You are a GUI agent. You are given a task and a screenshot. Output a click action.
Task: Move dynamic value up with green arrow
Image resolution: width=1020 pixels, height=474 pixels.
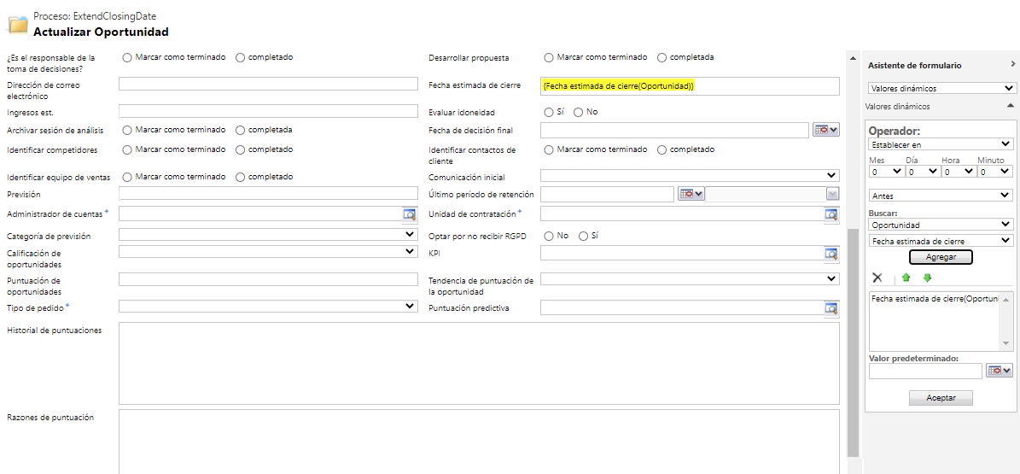[x=906, y=278]
